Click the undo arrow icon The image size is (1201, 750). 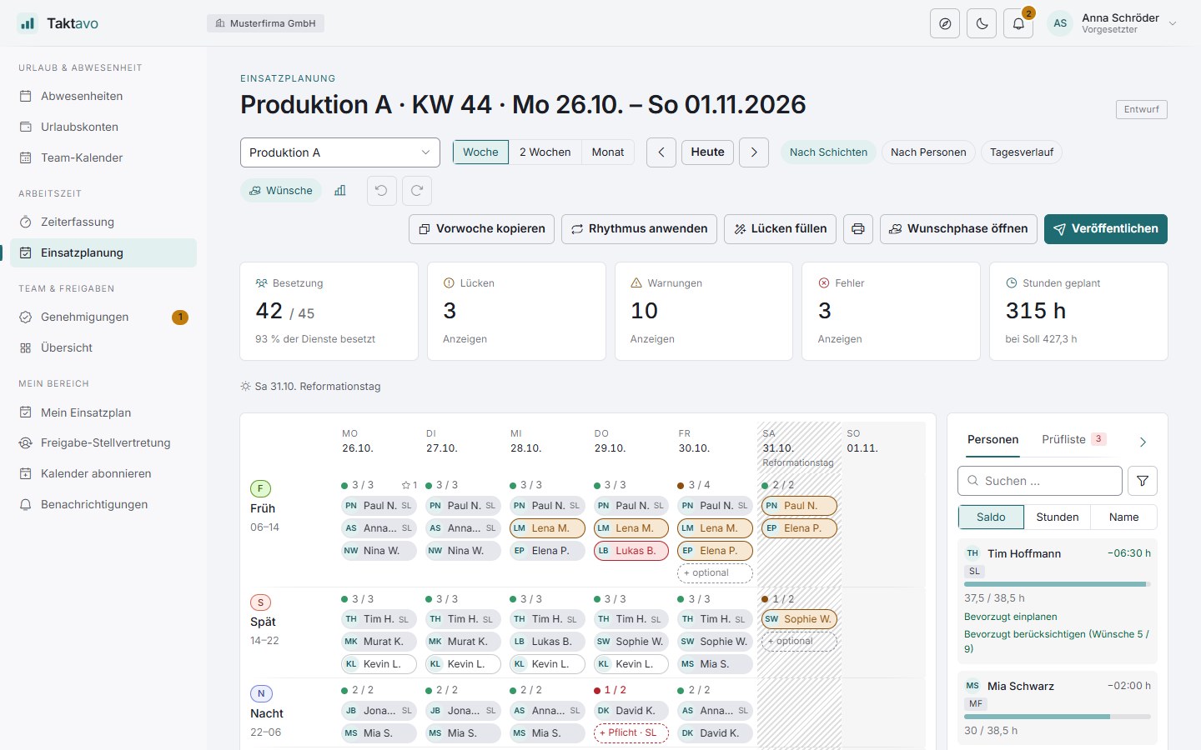click(381, 191)
